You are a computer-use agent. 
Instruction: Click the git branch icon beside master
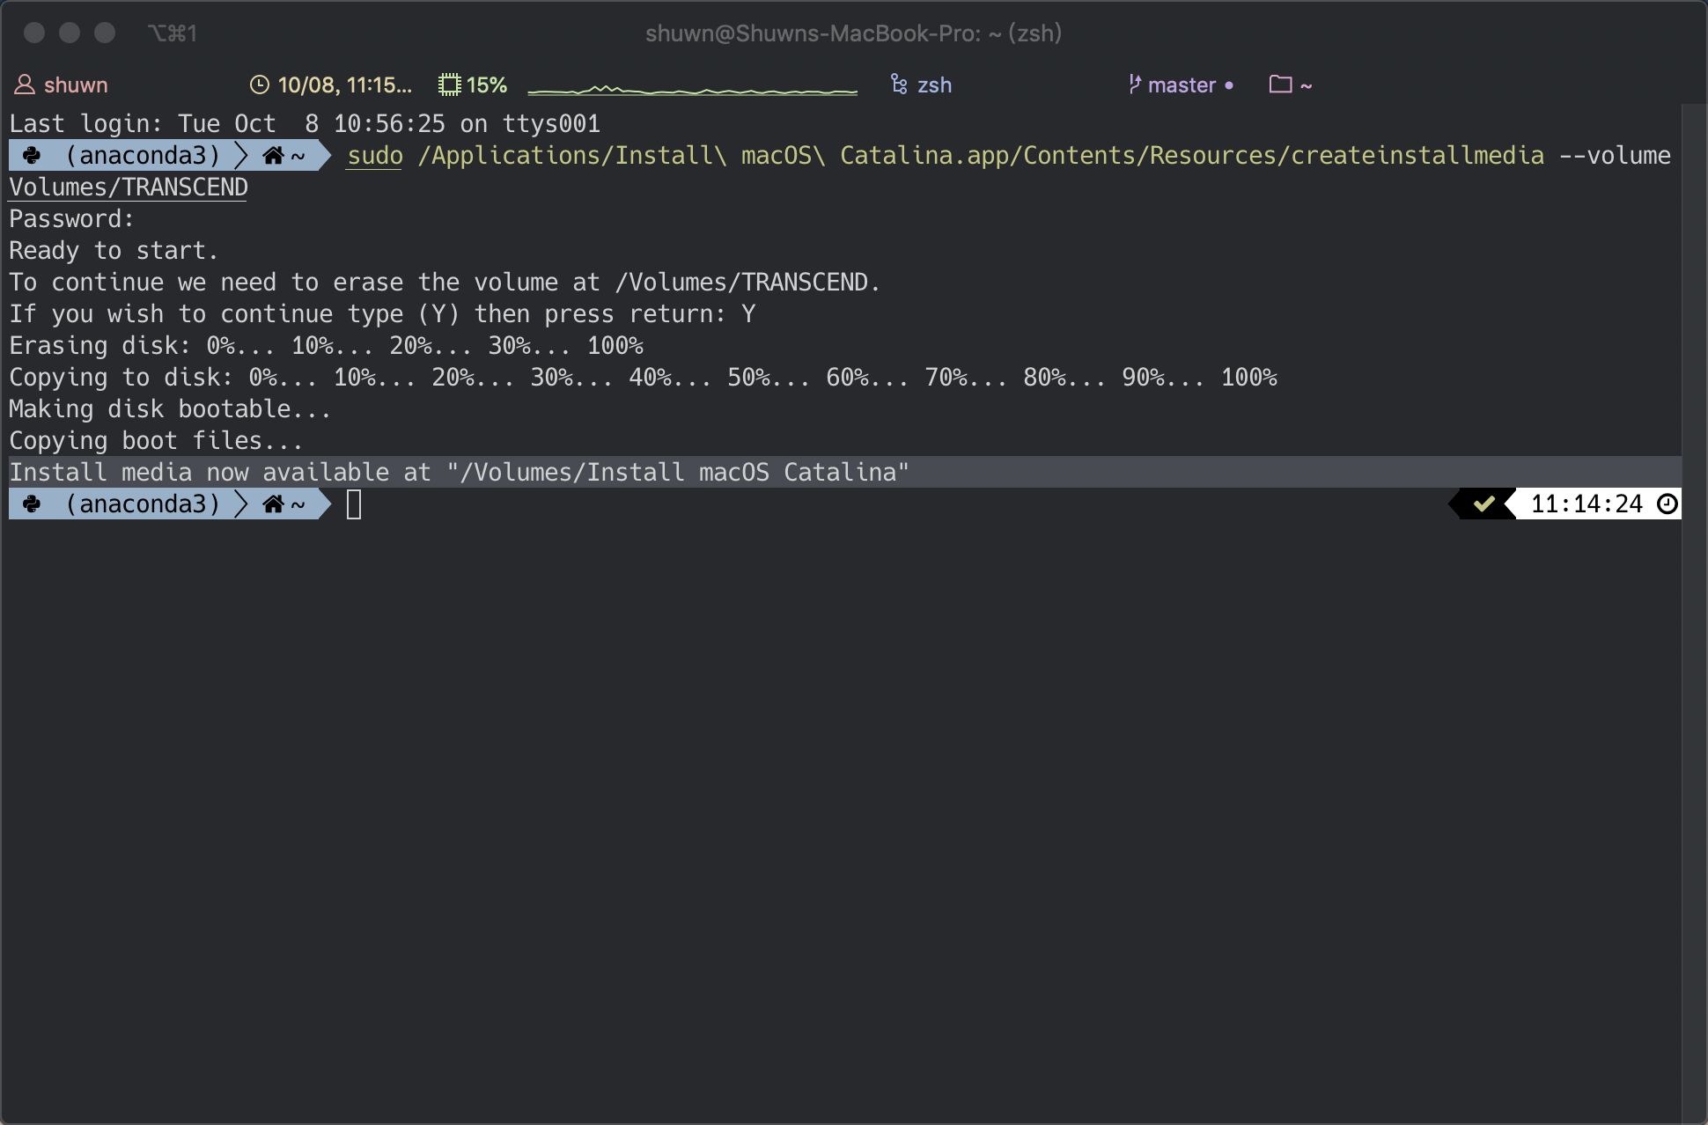pyautogui.click(x=1135, y=85)
